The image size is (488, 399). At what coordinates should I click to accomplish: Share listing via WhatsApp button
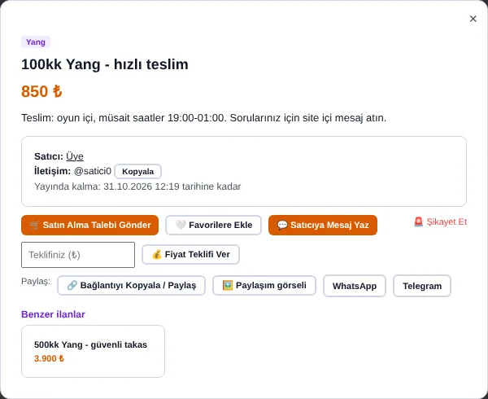click(355, 286)
